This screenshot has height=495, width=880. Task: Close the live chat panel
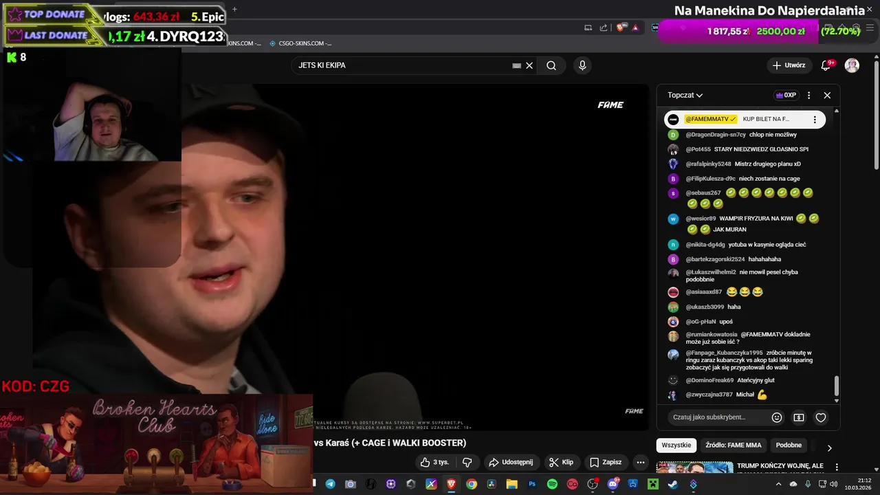[827, 96]
